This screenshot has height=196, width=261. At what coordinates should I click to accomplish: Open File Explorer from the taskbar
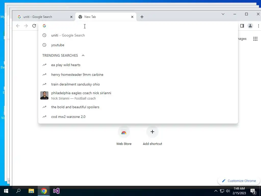[x=31, y=191]
